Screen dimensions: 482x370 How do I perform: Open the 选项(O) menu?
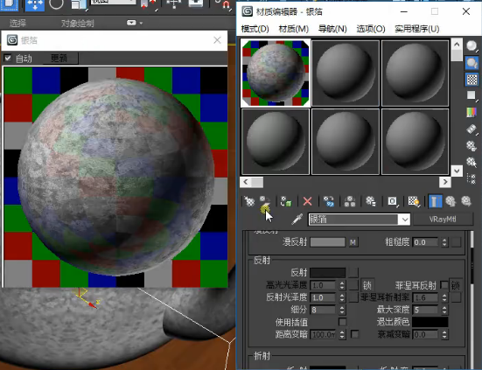point(371,29)
